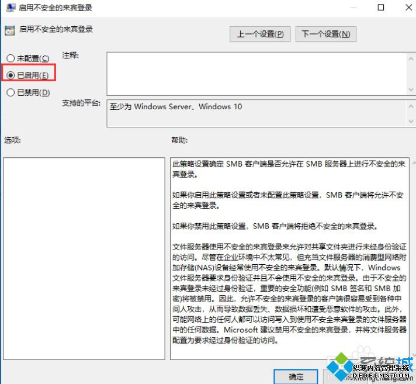Click the 注释: label

click(x=70, y=56)
